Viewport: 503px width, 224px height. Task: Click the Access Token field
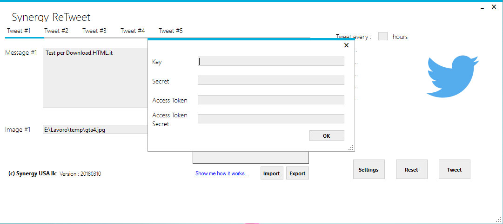pos(271,100)
